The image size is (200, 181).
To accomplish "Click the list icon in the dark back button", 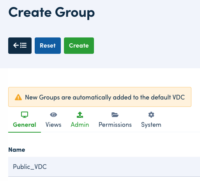I will [23, 46].
